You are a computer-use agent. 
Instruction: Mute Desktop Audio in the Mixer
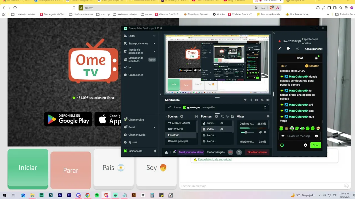[x=260, y=132]
